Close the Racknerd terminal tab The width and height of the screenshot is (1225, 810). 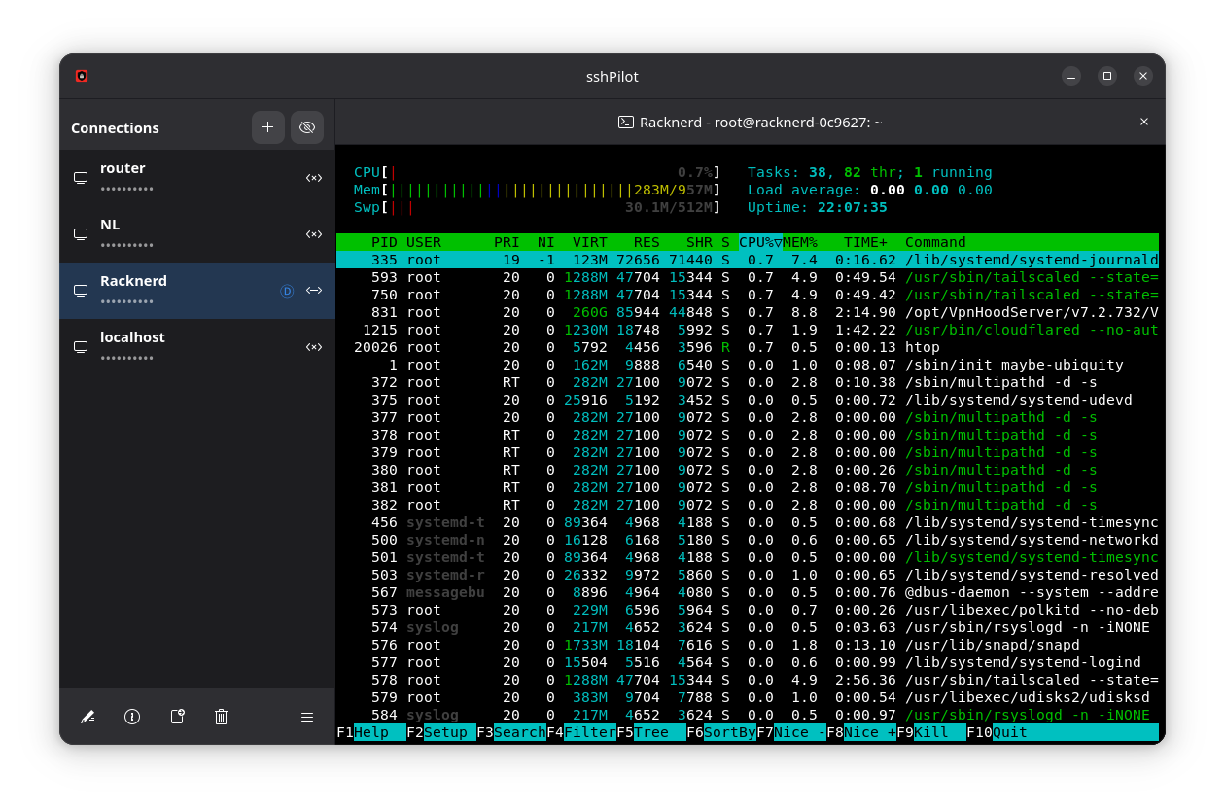point(1144,122)
